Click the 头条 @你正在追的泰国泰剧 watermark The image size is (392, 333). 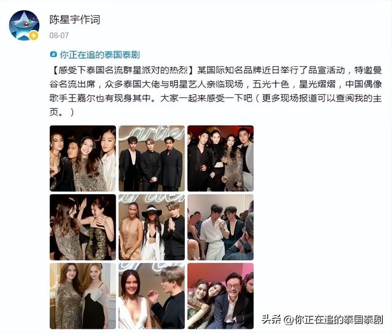(322, 320)
